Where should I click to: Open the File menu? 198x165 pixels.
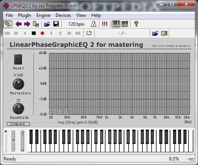[x=9, y=15]
